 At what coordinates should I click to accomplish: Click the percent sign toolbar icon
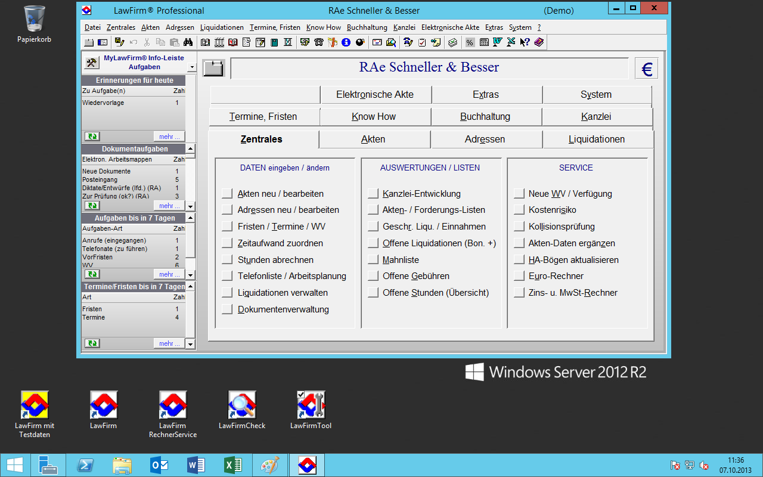click(470, 42)
